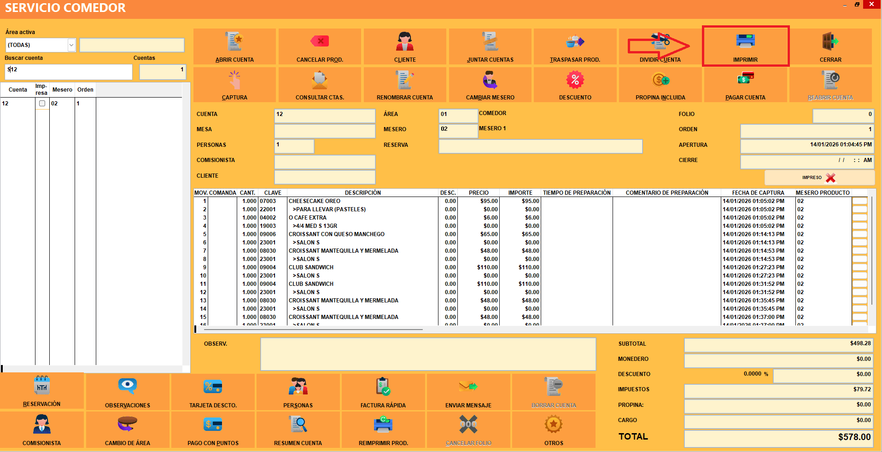Select the Cheesecake Oreo row

click(x=315, y=201)
